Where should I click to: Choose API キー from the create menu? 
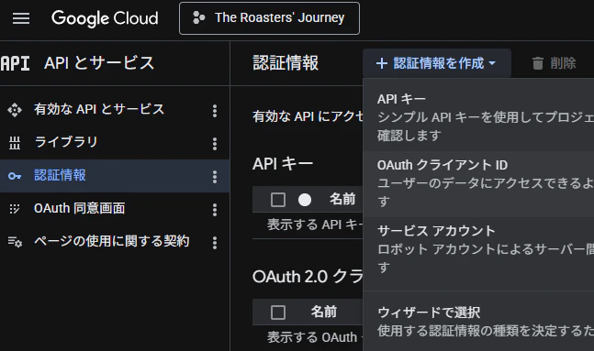[x=478, y=117]
